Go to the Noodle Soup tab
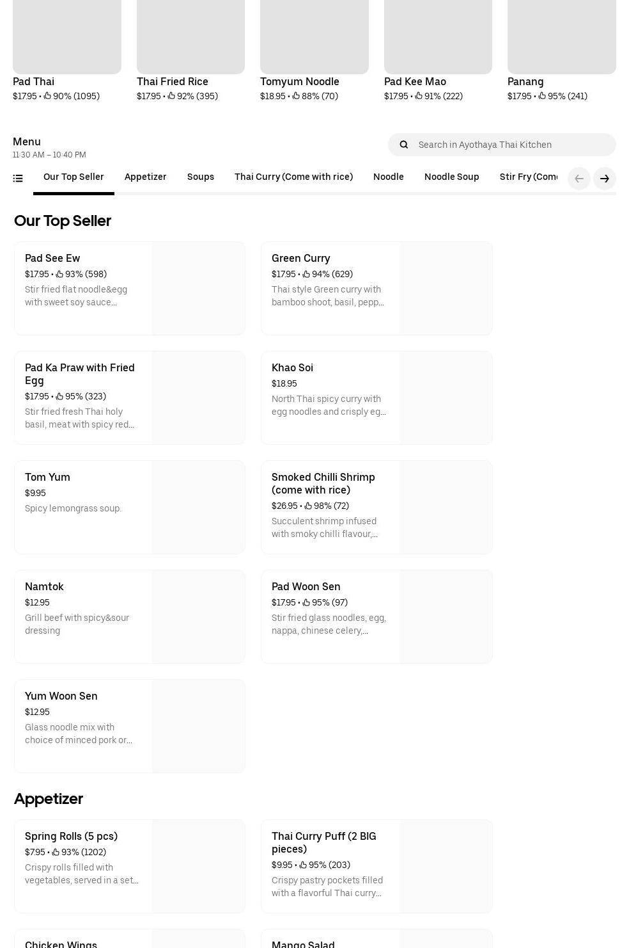 451,177
